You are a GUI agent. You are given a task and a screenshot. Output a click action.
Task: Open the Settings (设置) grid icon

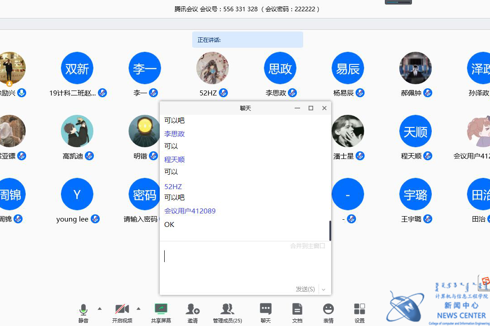360,309
